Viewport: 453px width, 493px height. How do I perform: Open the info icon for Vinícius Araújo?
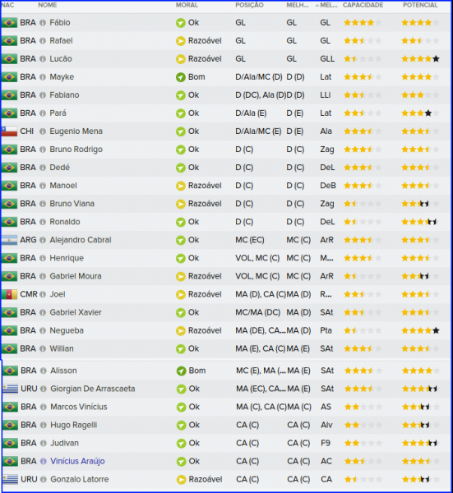pos(44,461)
